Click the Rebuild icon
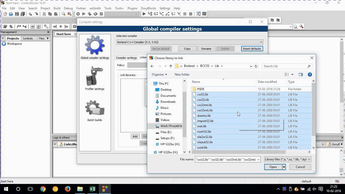 coord(95,14)
